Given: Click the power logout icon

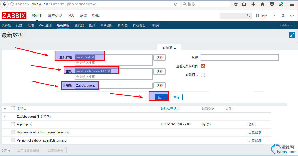Looking at the screenshot, I should click(292, 16).
